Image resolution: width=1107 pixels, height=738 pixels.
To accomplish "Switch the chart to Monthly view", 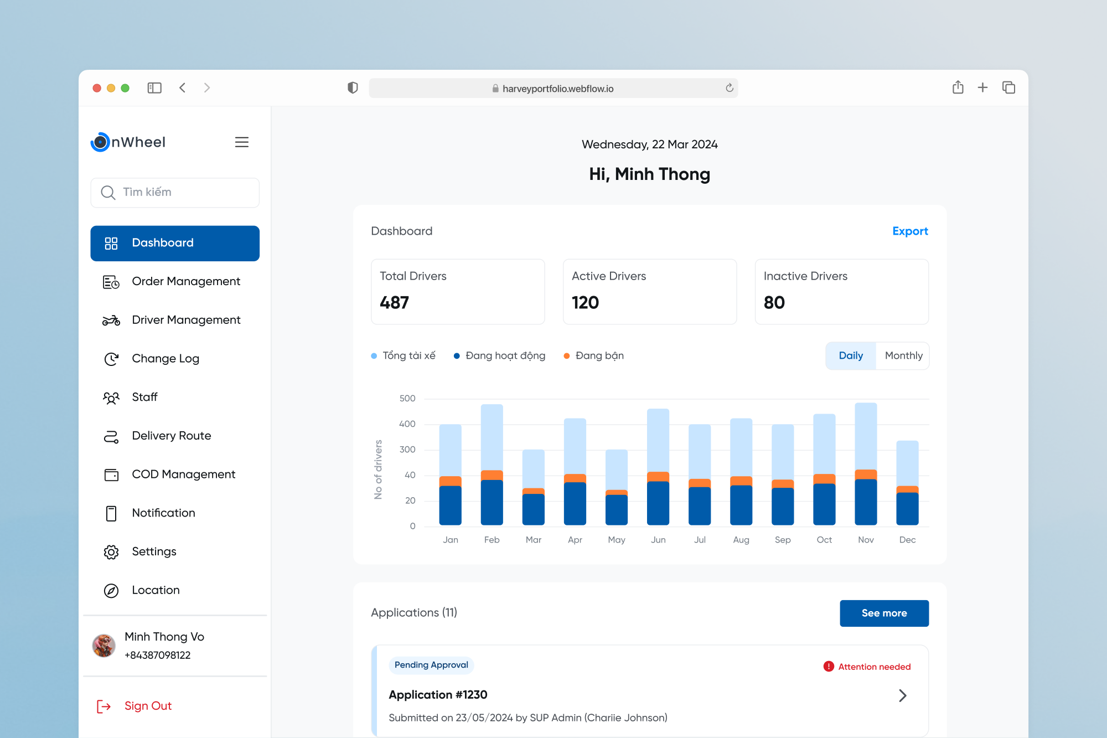I will [x=903, y=356].
